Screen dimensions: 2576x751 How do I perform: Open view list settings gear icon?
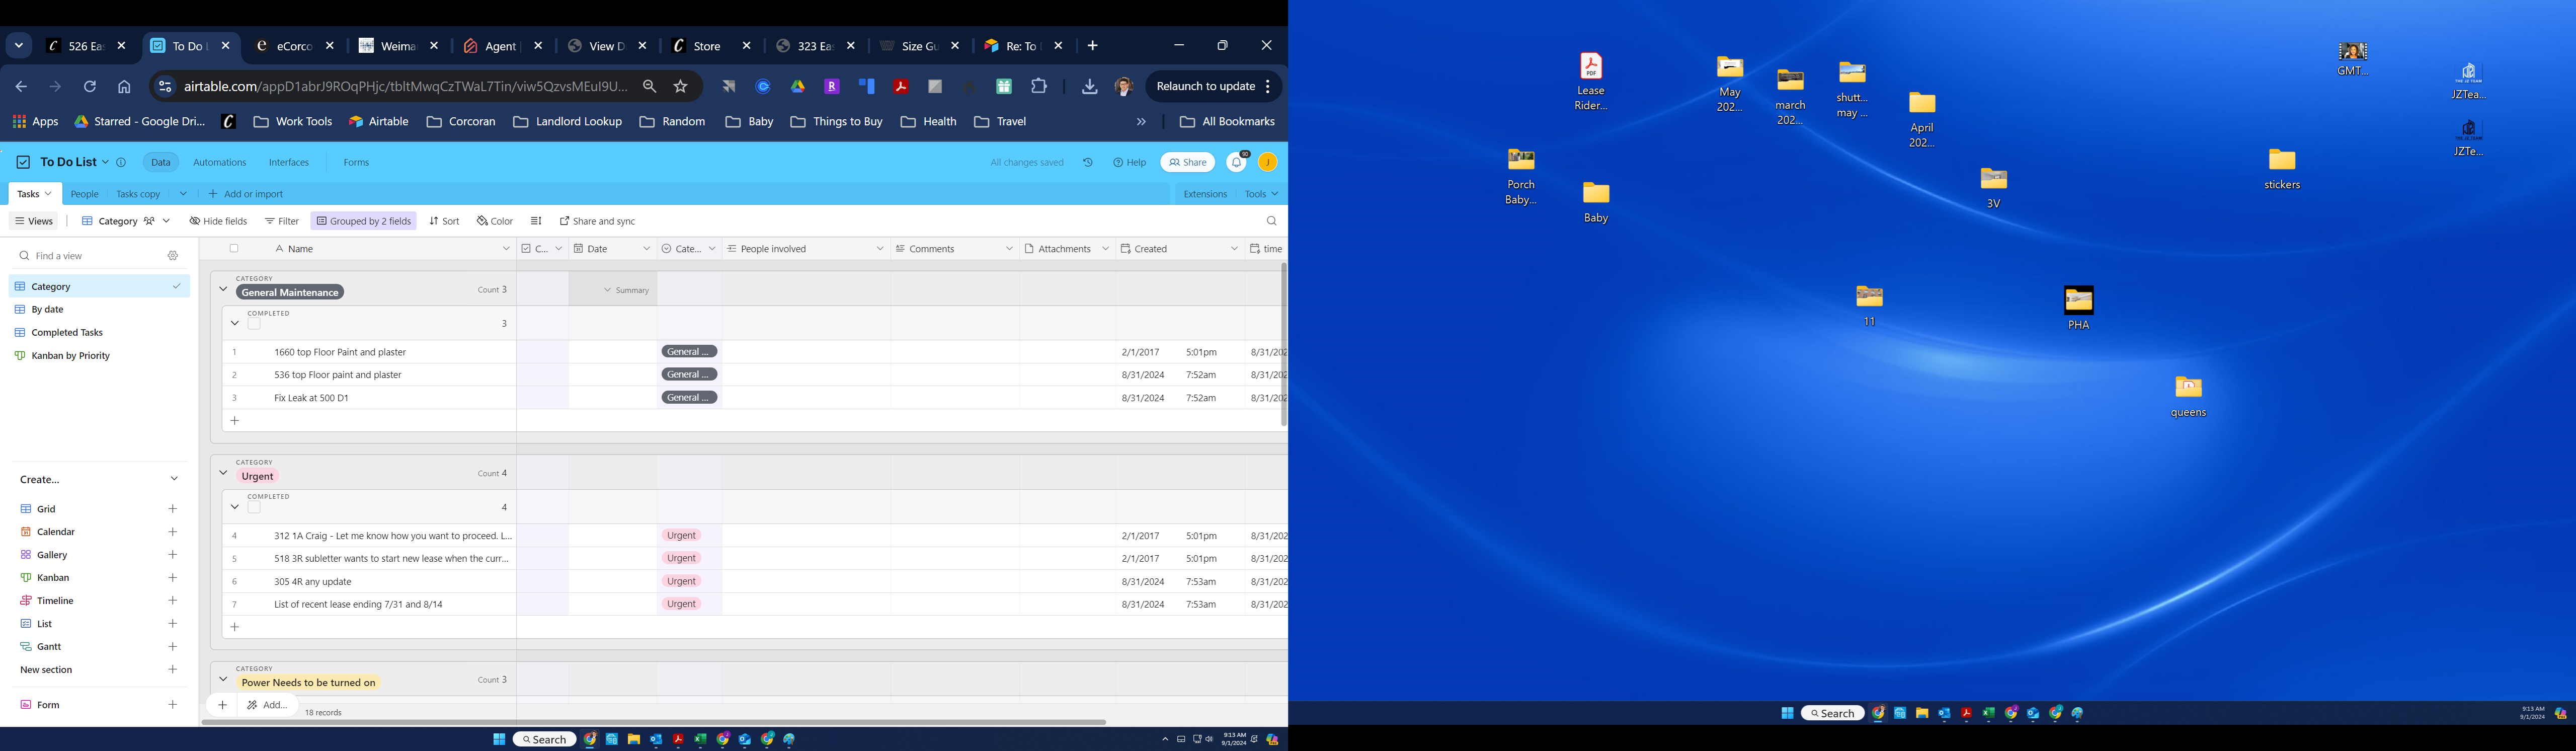point(173,256)
